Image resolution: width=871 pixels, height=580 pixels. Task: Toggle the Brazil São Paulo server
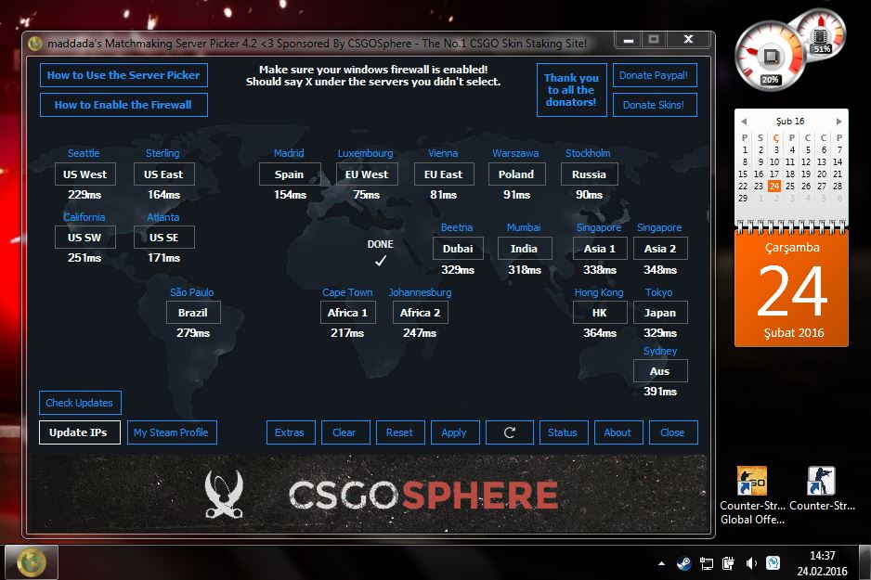click(192, 312)
